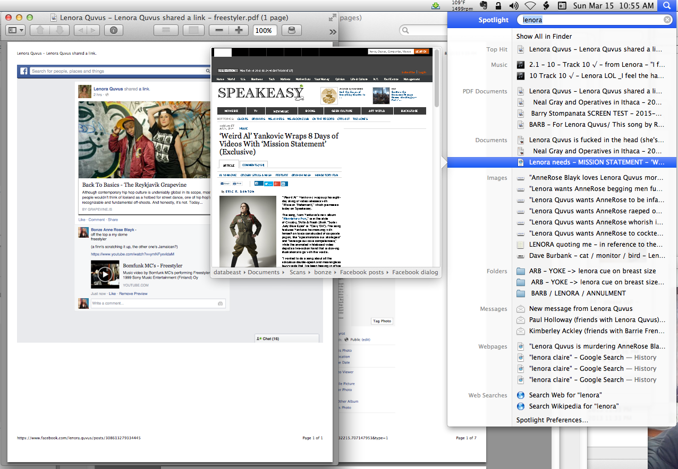Image resolution: width=678 pixels, height=469 pixels.
Task: Click the zoom in plus button
Action: 239,31
